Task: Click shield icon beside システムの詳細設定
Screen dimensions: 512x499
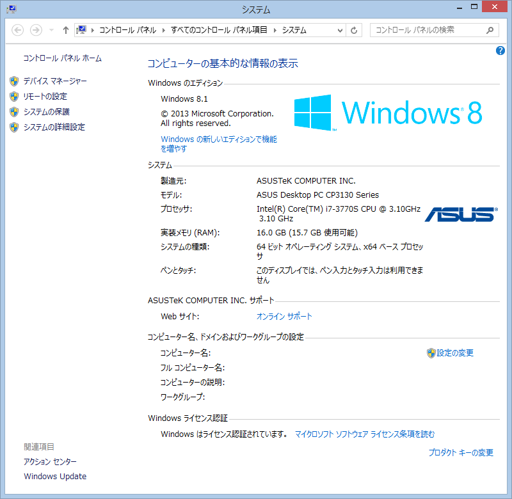Action: click(x=14, y=127)
